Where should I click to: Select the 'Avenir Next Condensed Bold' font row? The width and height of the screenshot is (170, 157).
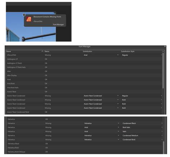click(x=84, y=112)
